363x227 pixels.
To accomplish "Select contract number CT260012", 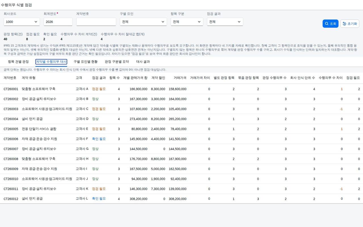I will pyautogui.click(x=11, y=199).
